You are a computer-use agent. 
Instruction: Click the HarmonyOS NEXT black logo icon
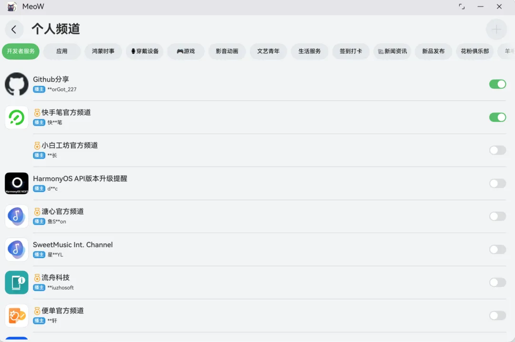click(x=17, y=183)
